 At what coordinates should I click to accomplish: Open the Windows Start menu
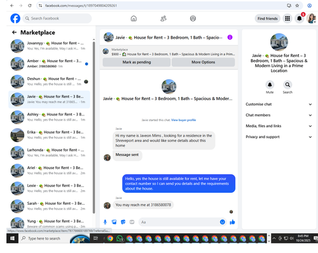(x=12, y=238)
